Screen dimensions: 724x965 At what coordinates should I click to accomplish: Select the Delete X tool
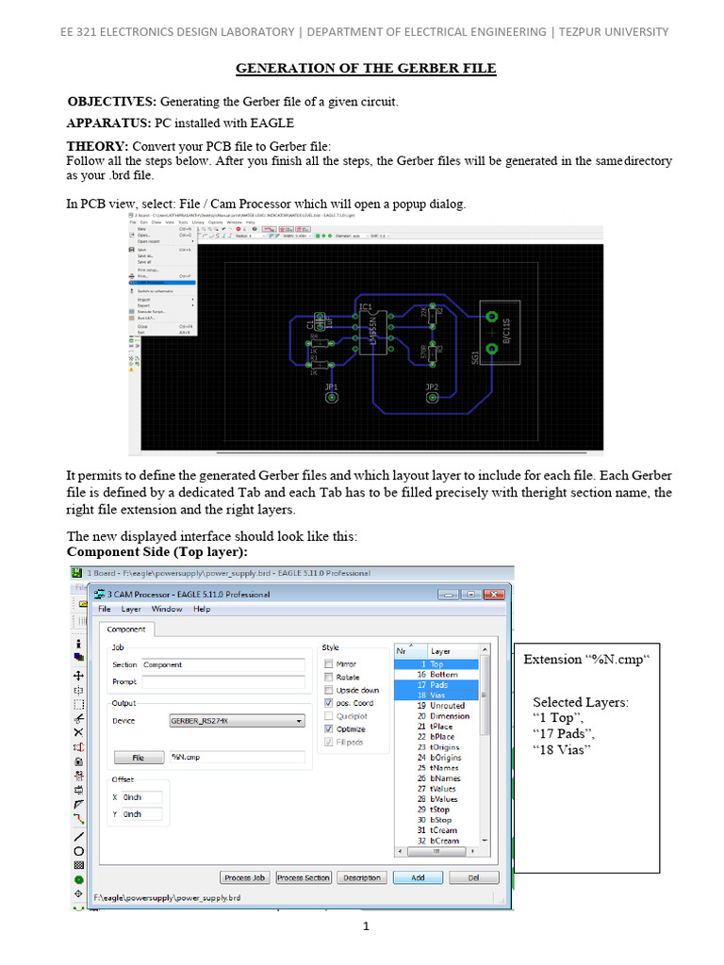click(x=78, y=732)
